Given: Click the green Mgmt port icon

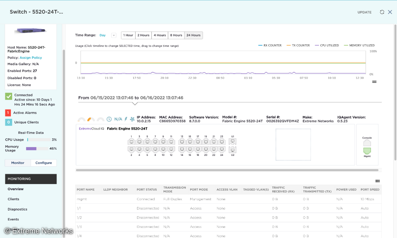Looking at the screenshot, I should [x=367, y=151].
